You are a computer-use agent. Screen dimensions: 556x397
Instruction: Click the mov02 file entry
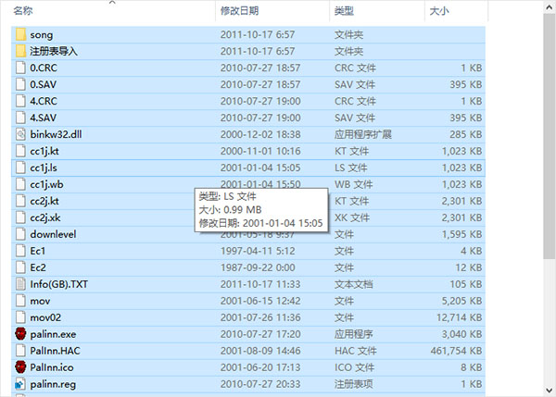[43, 316]
